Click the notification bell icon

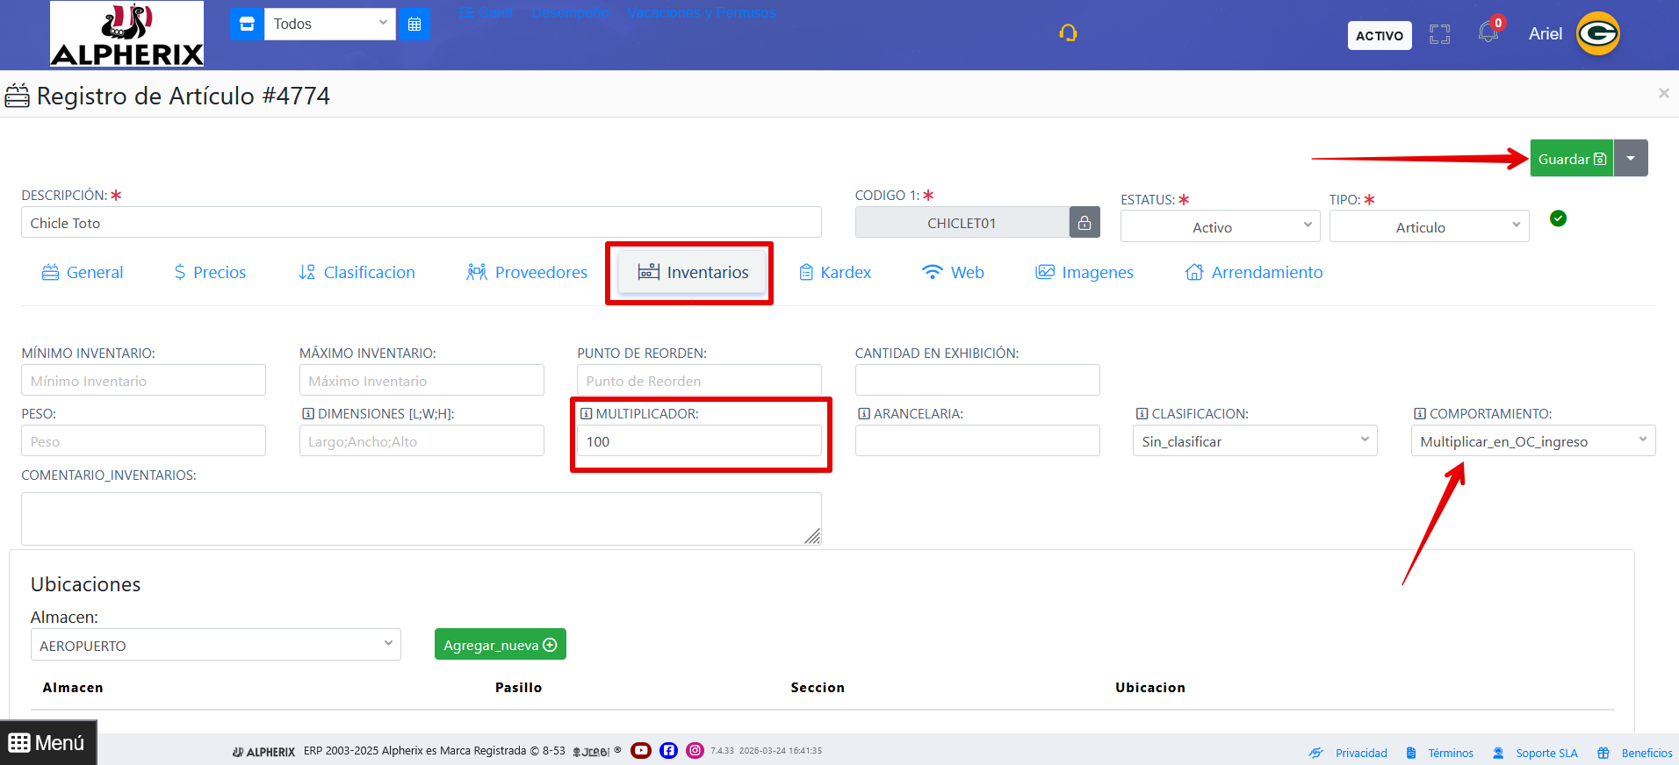[1488, 33]
